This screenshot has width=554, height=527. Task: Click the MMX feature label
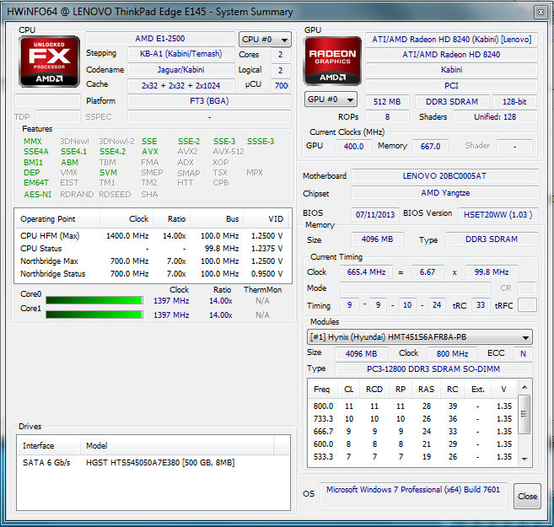click(x=33, y=142)
